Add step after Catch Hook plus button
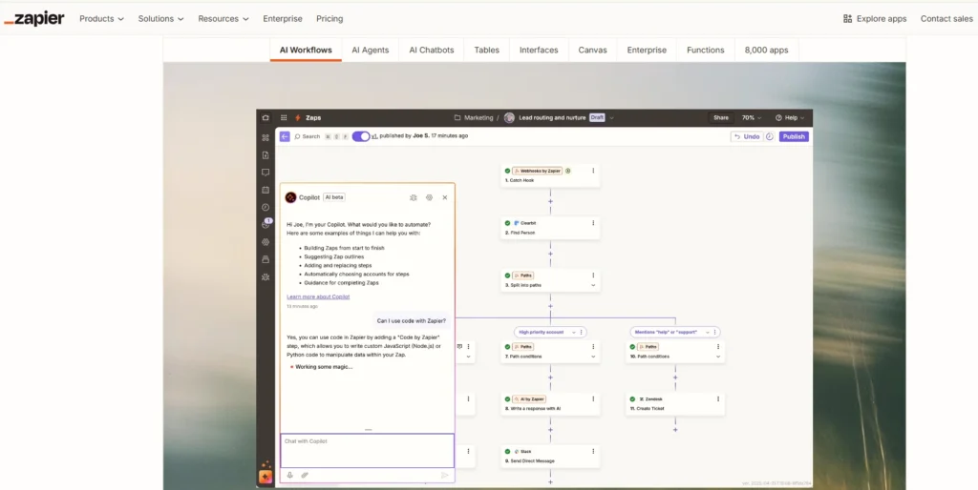Viewport: 978px width, 490px height. 550,202
